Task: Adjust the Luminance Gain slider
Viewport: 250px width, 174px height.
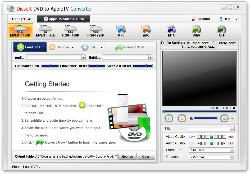Action: 50,66
